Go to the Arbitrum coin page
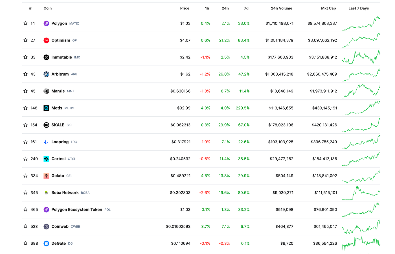This screenshot has width=395, height=254. (x=60, y=74)
